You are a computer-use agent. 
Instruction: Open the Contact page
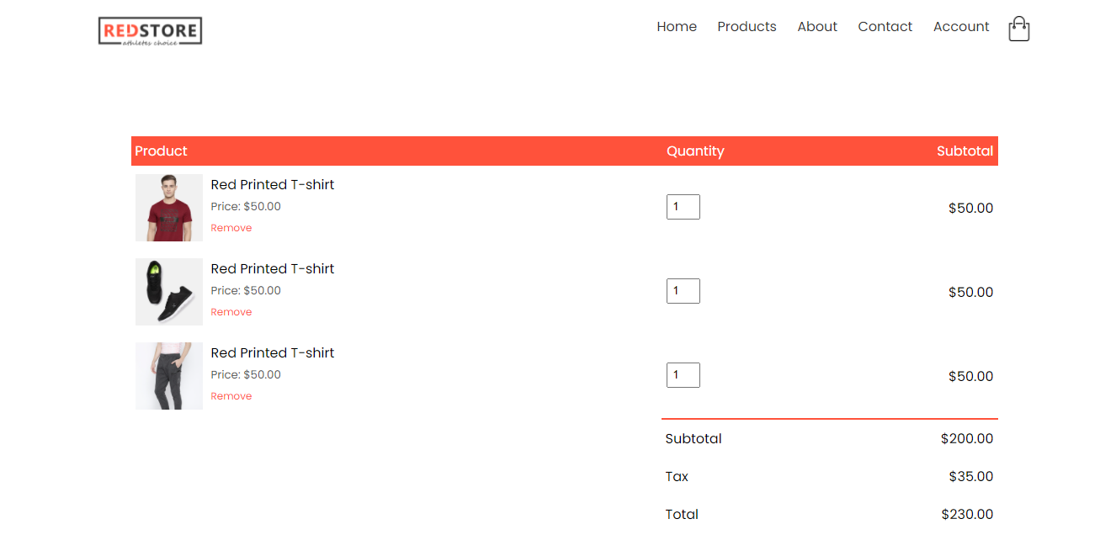coord(885,26)
